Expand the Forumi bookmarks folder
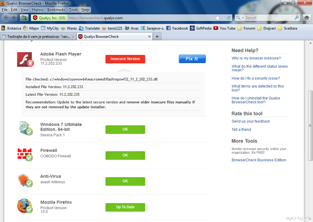This screenshot has width=313, height=222. pyautogui.click(x=246, y=28)
